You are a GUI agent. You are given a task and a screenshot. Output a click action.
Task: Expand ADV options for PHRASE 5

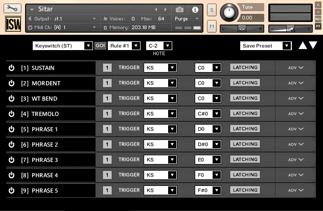296,190
